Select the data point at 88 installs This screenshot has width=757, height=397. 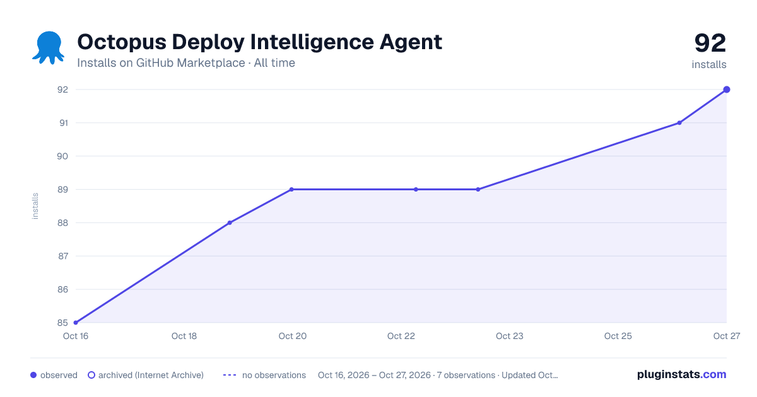pos(230,222)
